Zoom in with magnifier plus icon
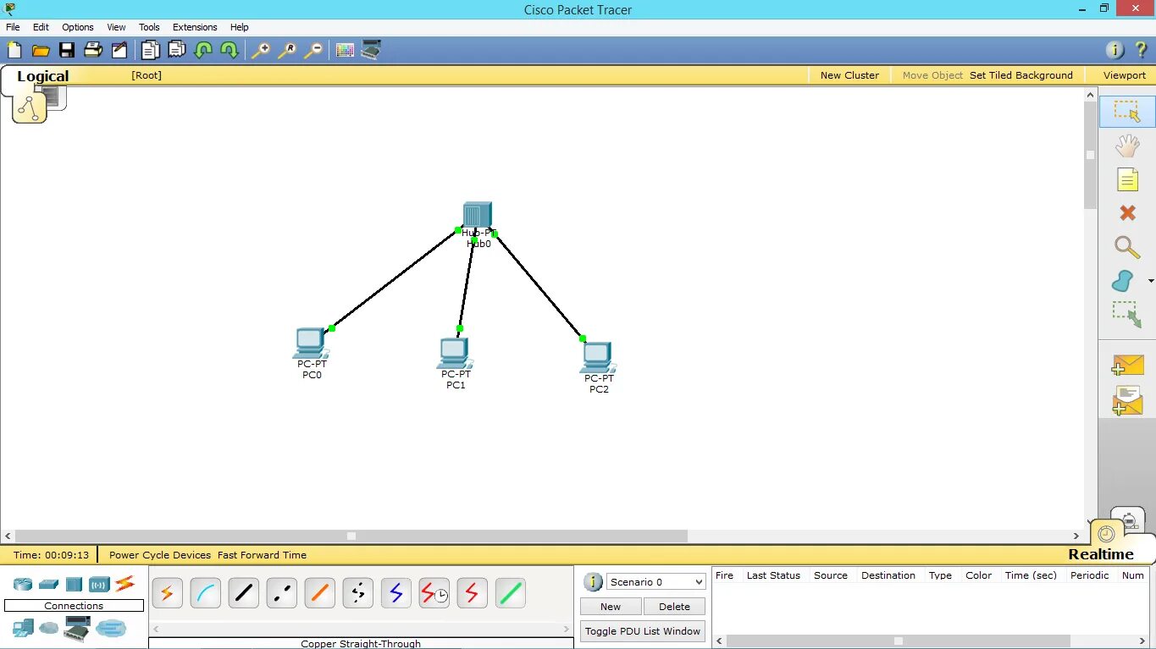The height and width of the screenshot is (649, 1156). [261, 50]
